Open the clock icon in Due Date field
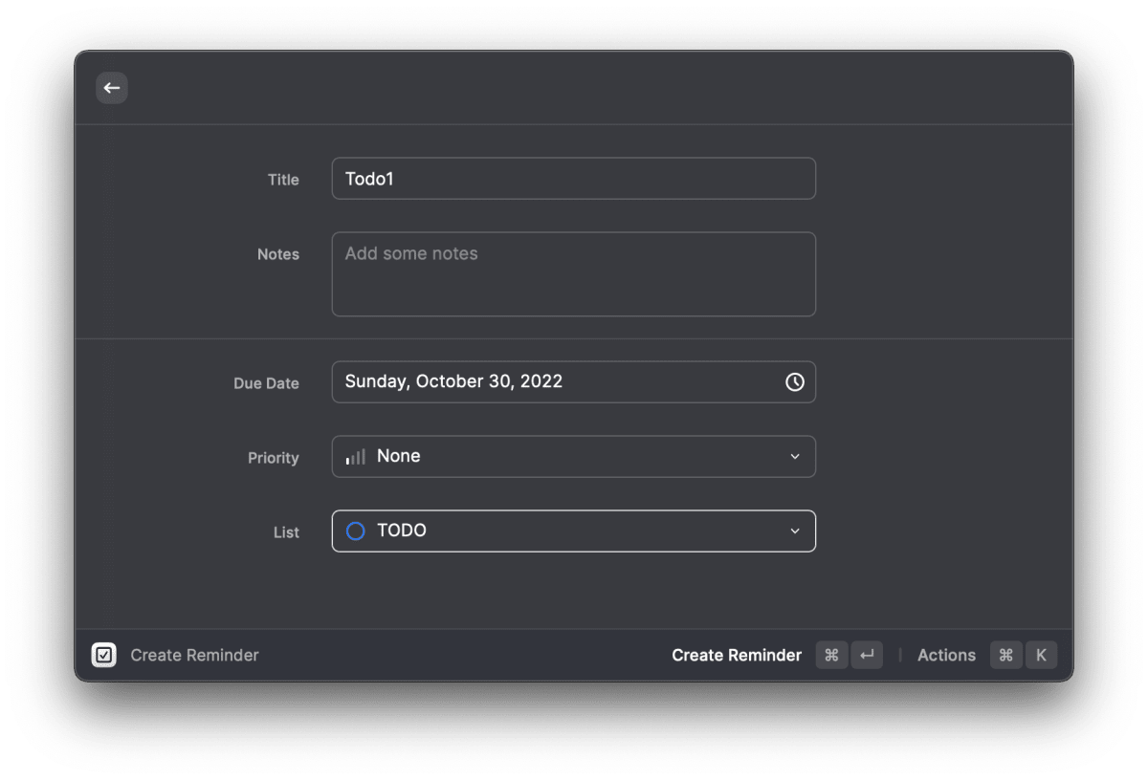1148x780 pixels. click(x=795, y=381)
